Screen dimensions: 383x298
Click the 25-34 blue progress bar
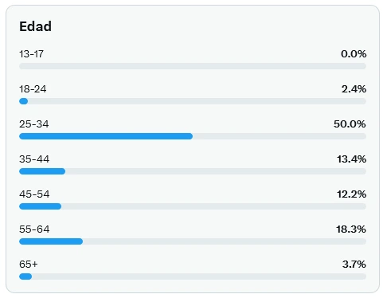pos(106,136)
